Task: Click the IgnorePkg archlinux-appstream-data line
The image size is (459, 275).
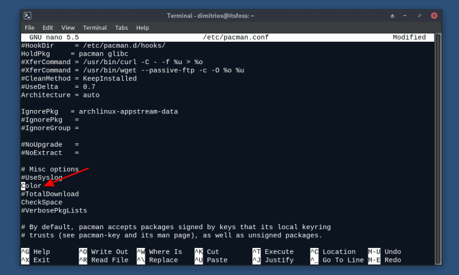Action: [99, 112]
